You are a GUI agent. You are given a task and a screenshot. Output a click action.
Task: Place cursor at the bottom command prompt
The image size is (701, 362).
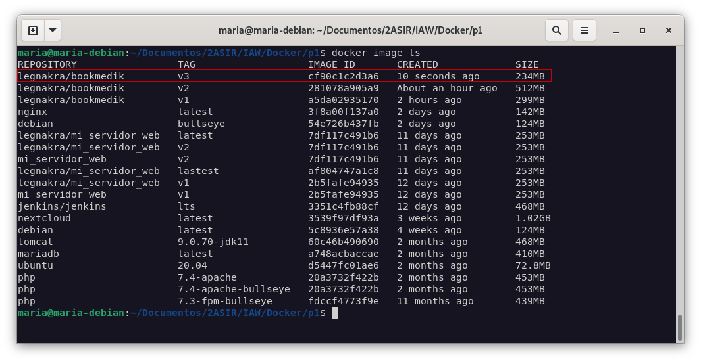(x=334, y=313)
